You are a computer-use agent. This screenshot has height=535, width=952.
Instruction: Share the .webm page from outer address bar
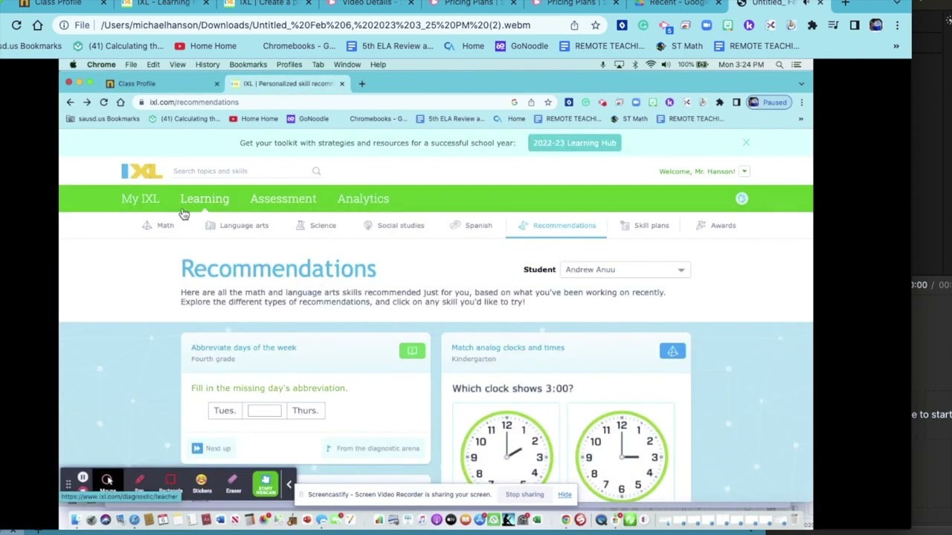coord(574,25)
